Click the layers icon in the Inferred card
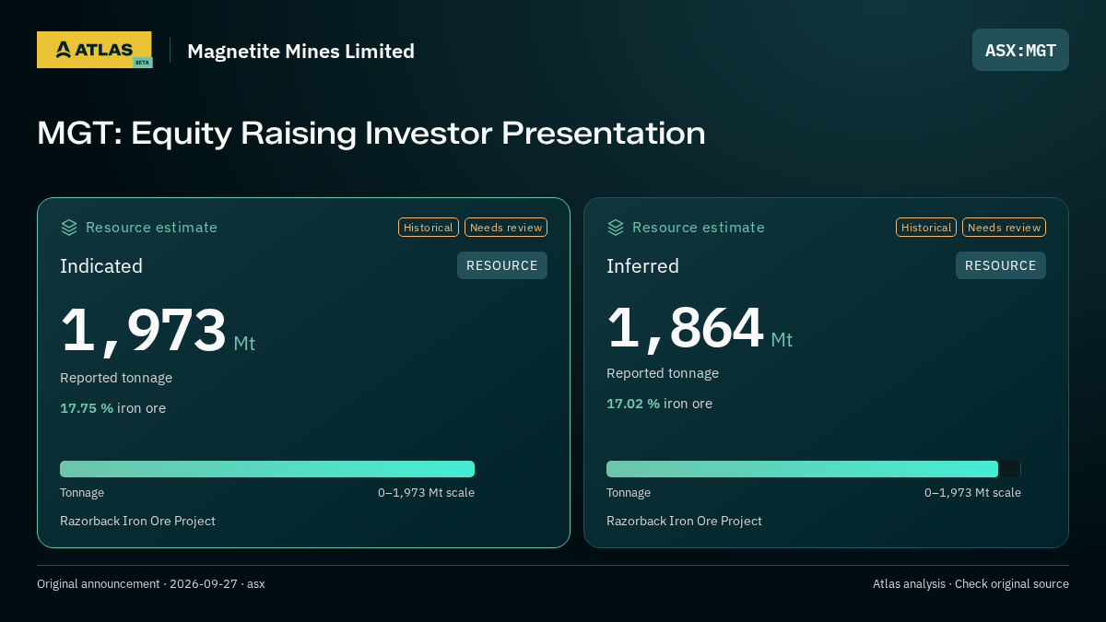 (616, 227)
